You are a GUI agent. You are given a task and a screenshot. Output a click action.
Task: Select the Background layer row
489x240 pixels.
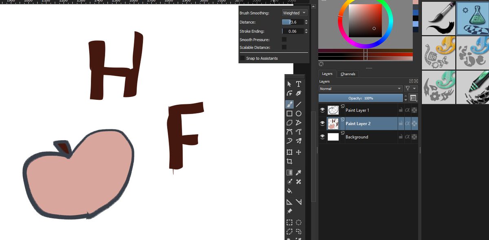pos(368,137)
